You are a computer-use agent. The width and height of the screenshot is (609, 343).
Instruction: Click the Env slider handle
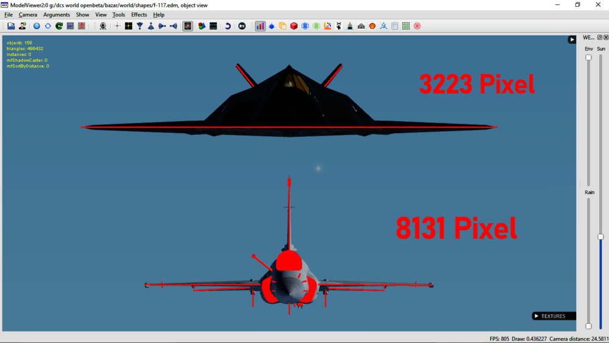pyautogui.click(x=588, y=57)
